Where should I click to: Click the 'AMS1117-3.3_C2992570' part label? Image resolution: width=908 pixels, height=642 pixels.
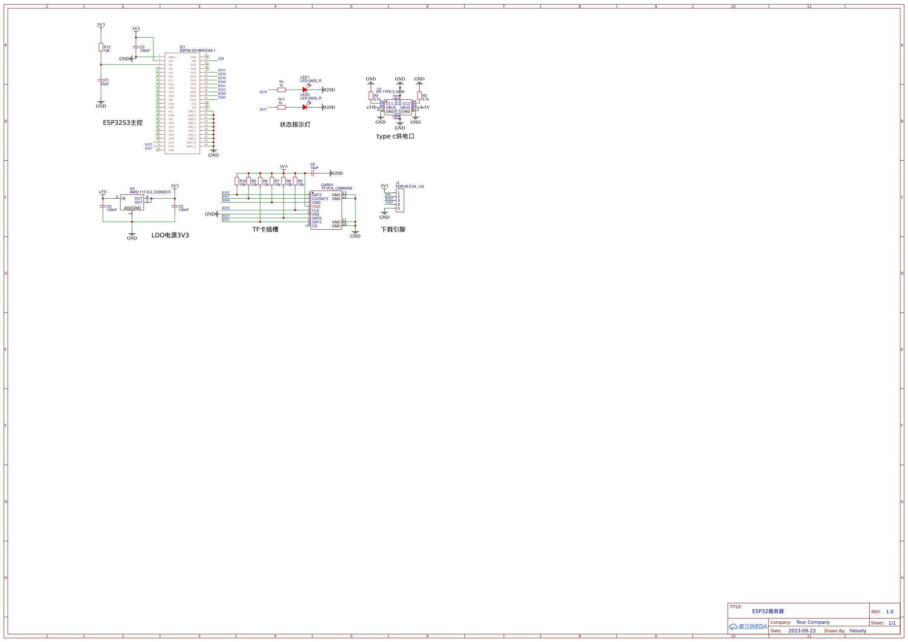click(x=150, y=192)
